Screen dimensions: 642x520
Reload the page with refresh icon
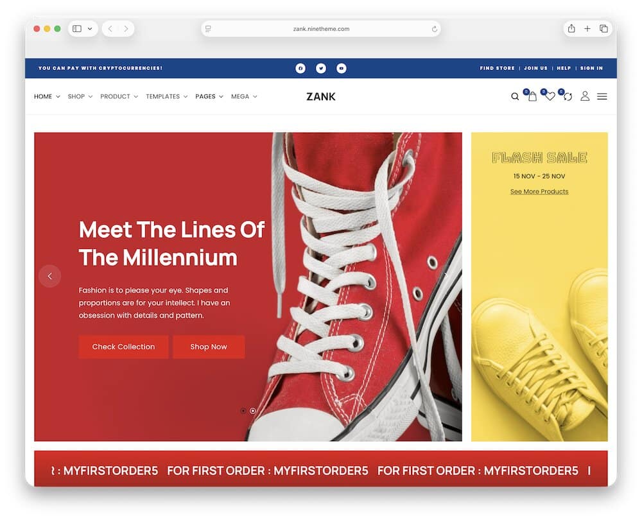435,29
